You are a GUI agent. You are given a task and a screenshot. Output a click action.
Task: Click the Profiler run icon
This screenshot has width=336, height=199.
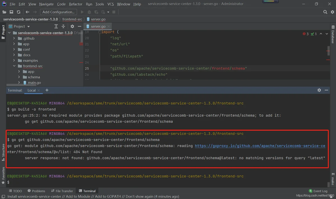103,12
